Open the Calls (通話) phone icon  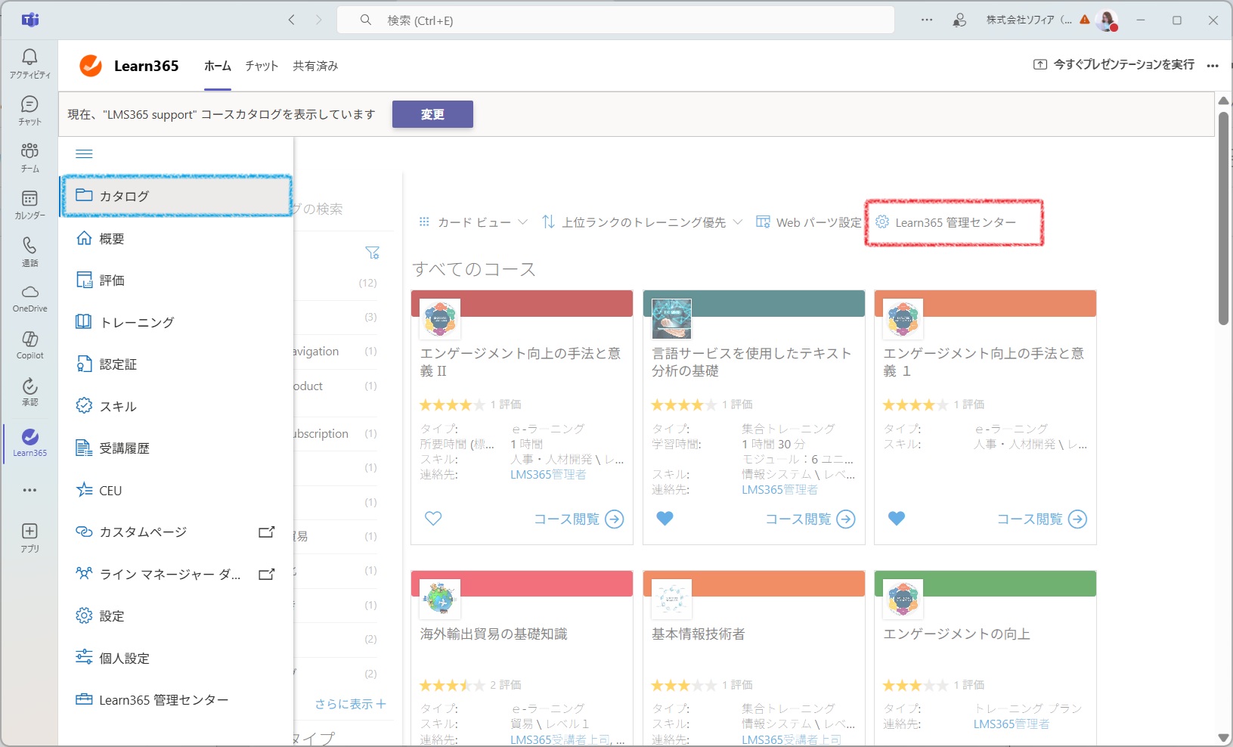(x=29, y=252)
